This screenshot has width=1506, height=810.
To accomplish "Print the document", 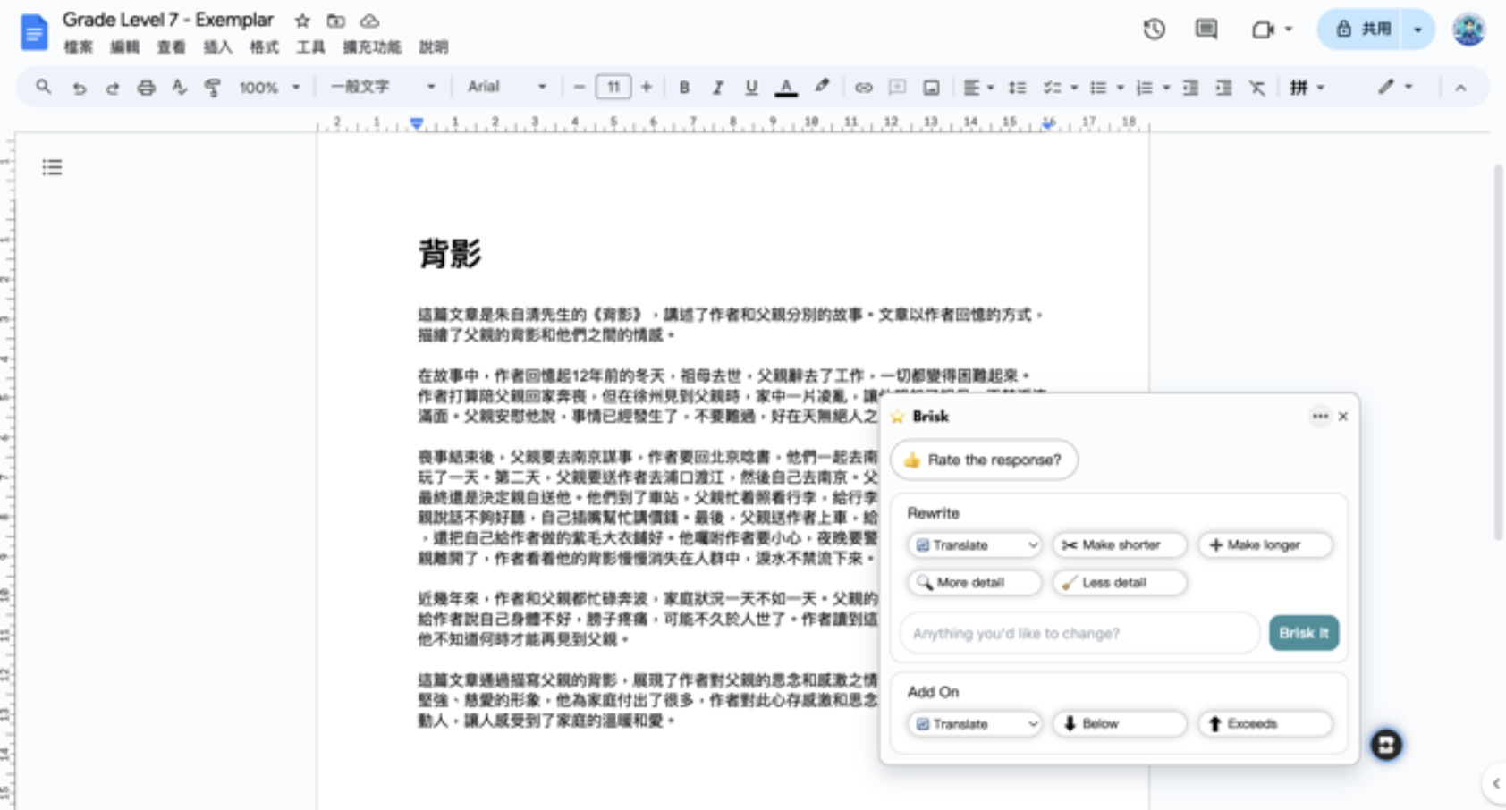I will 146,88.
